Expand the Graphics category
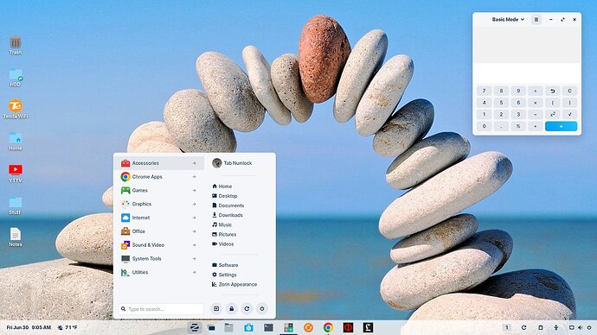Screen dimensions: 597x335 [159, 204]
